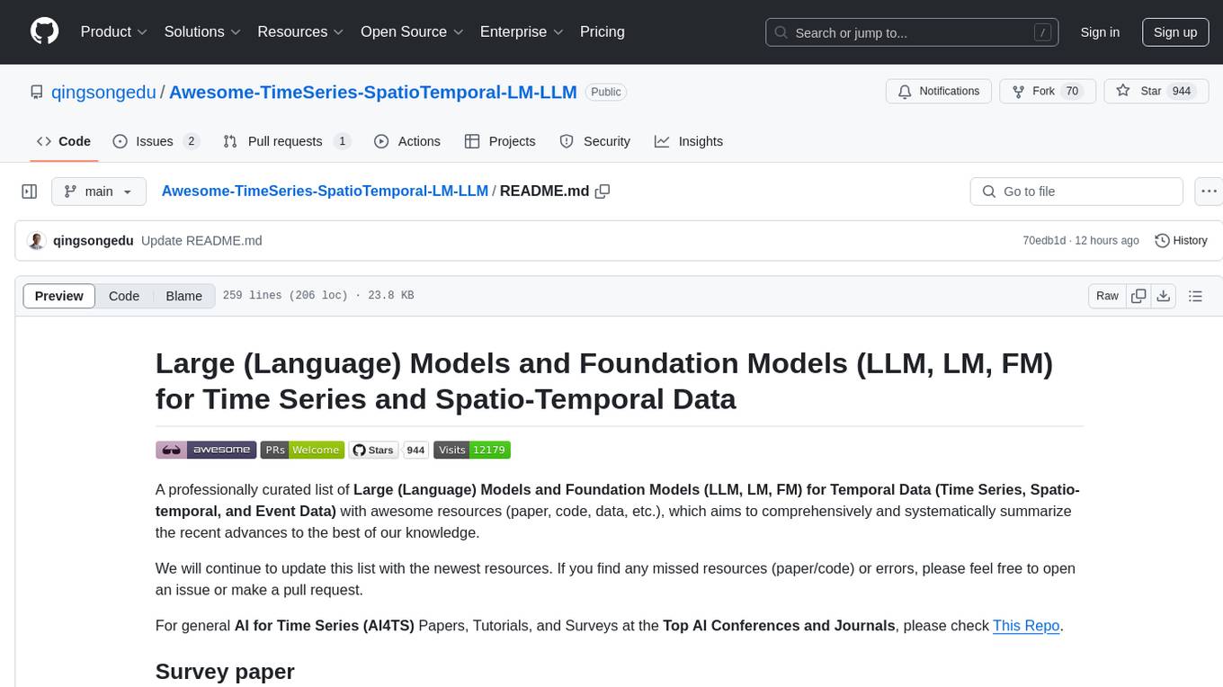Image resolution: width=1223 pixels, height=687 pixels.
Task: Focus the Go to file search box
Action: [x=1076, y=192]
